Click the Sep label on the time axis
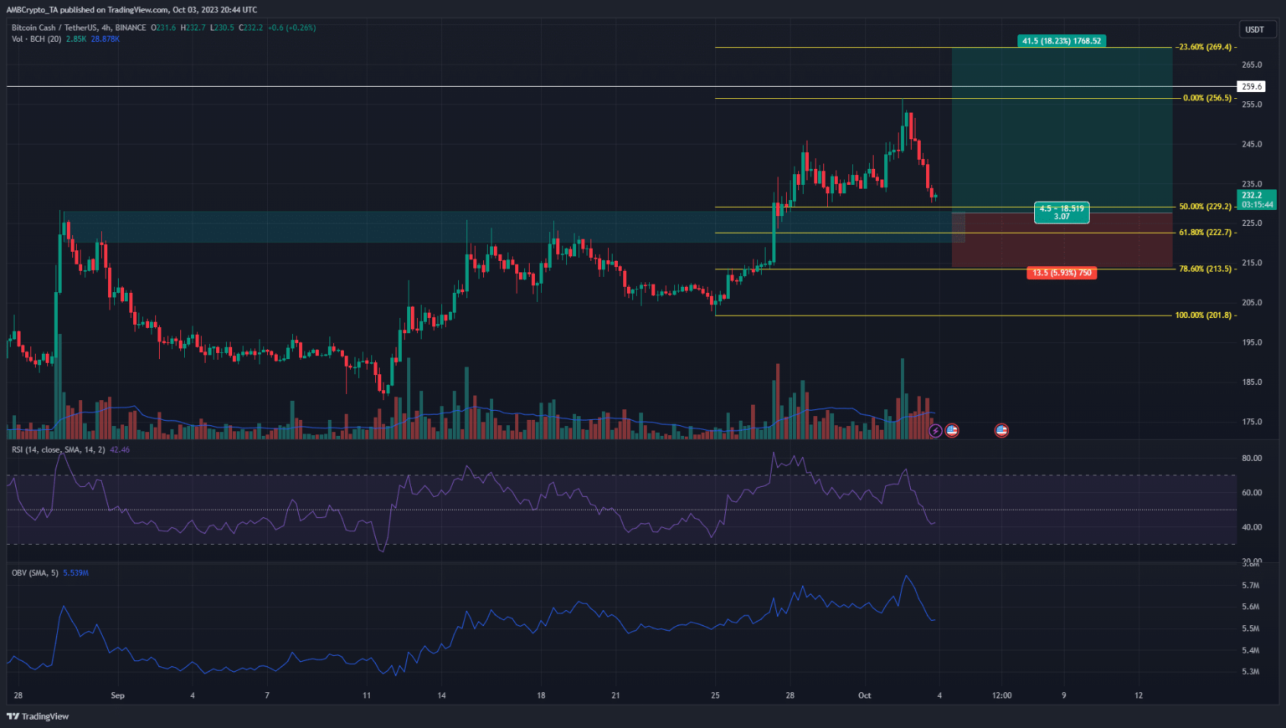This screenshot has width=1286, height=728. coord(117,695)
